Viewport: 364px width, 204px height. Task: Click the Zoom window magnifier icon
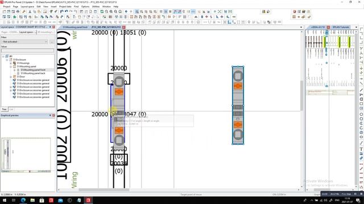pyautogui.click(x=106, y=11)
